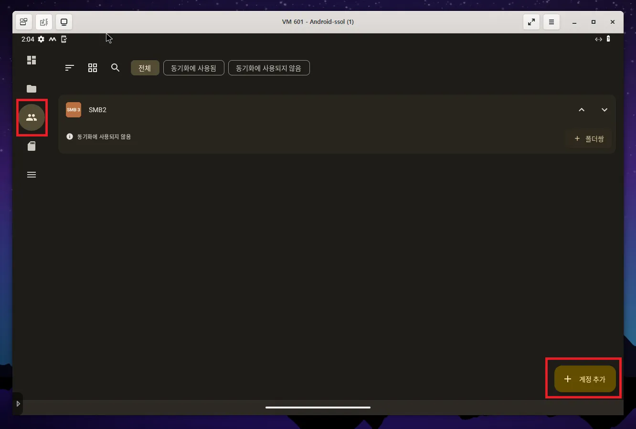Click the "계정 추가" button to add an account
This screenshot has height=429, width=636.
coord(583,378)
